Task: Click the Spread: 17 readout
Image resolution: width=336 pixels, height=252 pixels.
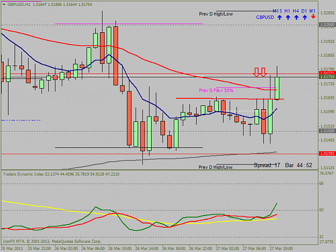Action: pyautogui.click(x=267, y=165)
